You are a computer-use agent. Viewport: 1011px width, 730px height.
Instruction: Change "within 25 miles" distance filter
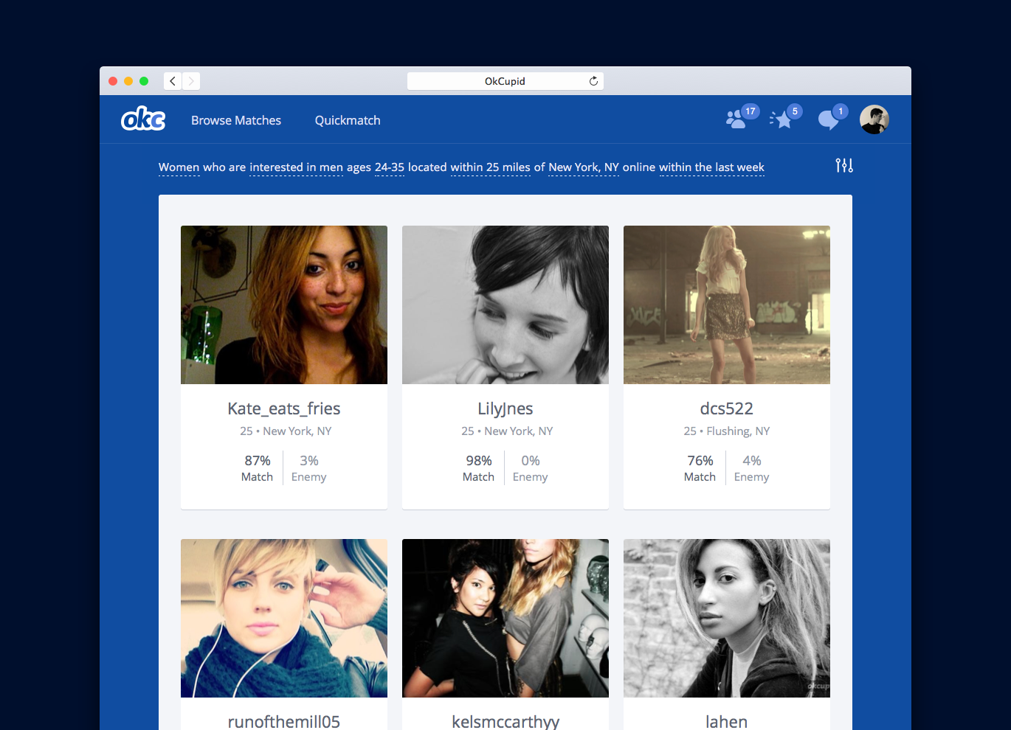pyautogui.click(x=491, y=167)
